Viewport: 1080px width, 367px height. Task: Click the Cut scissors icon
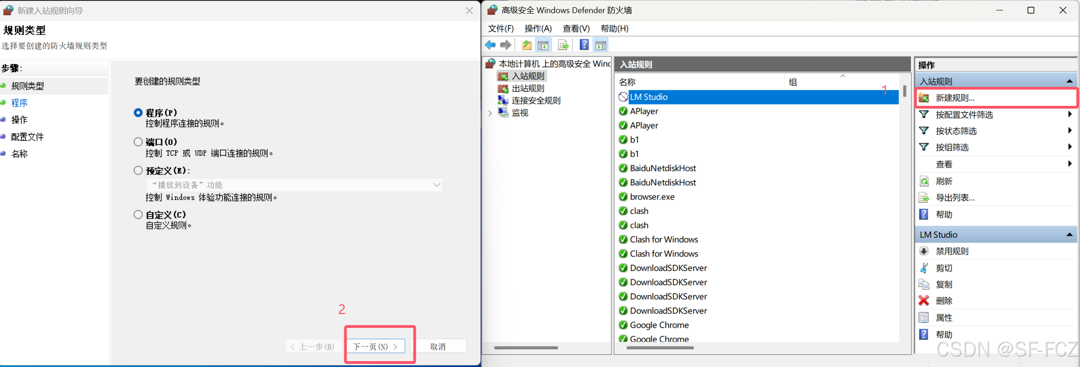coord(924,268)
